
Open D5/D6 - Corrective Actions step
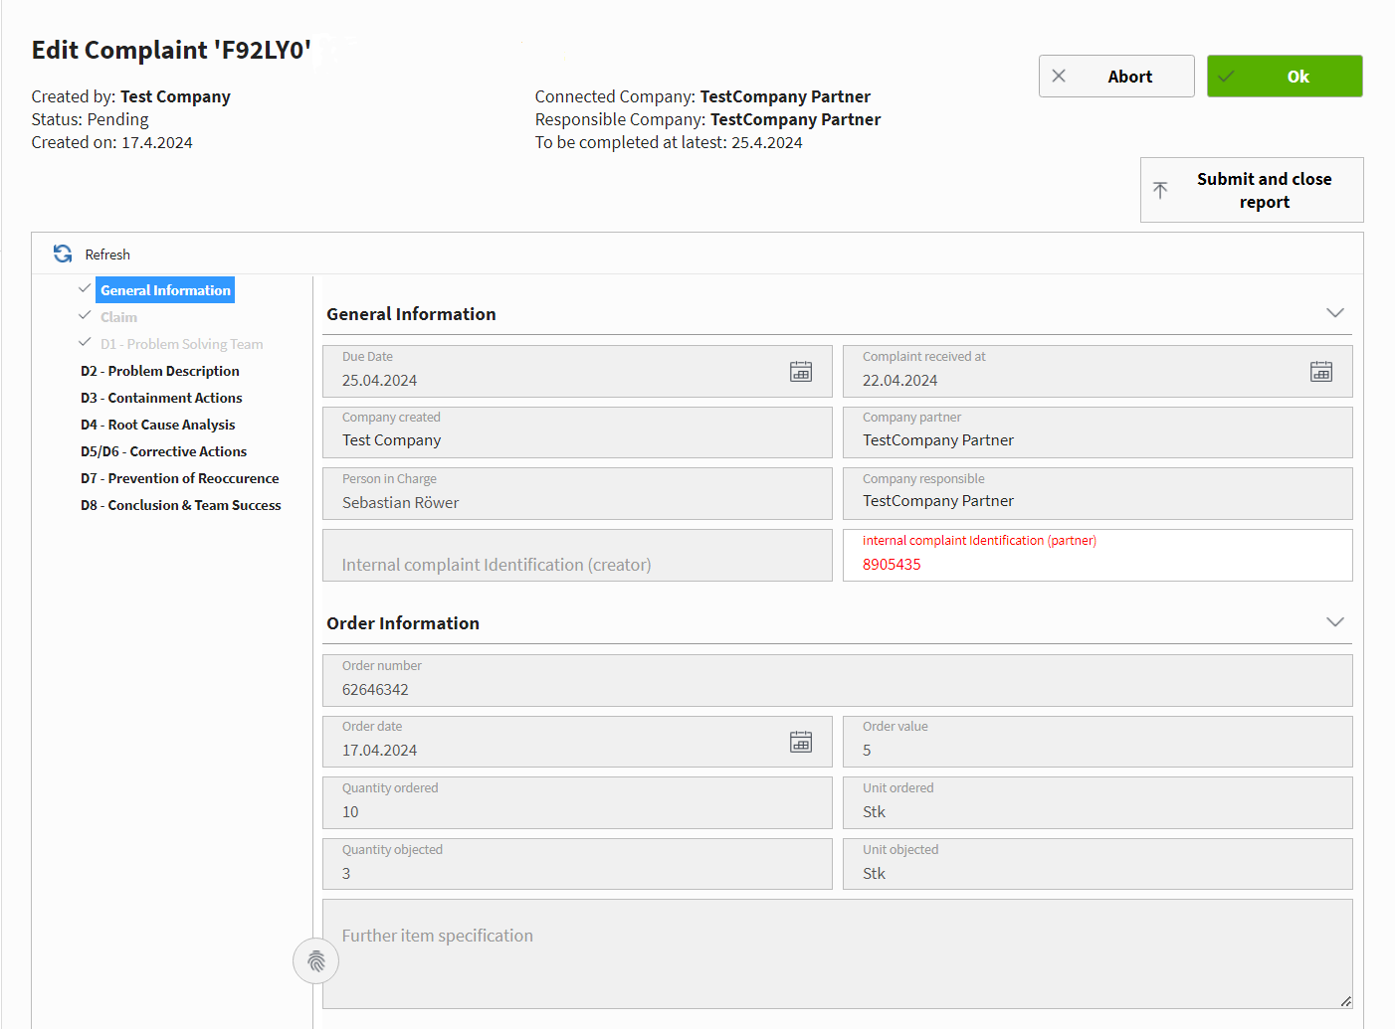click(163, 451)
